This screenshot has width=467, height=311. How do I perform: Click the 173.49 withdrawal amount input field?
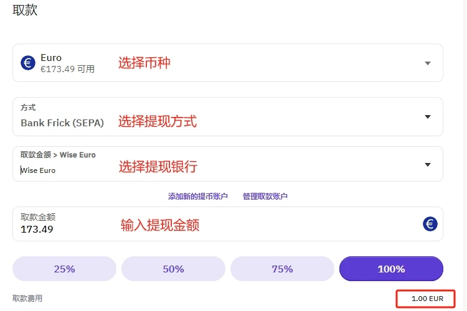point(228,224)
